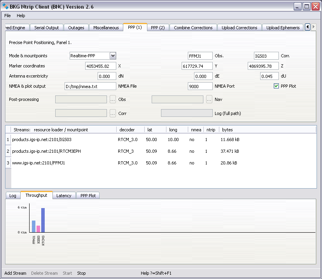Image resolution: width=322 pixels, height=279 pixels.
Task: Switch to the Combine Corrections tab
Action: click(193, 28)
